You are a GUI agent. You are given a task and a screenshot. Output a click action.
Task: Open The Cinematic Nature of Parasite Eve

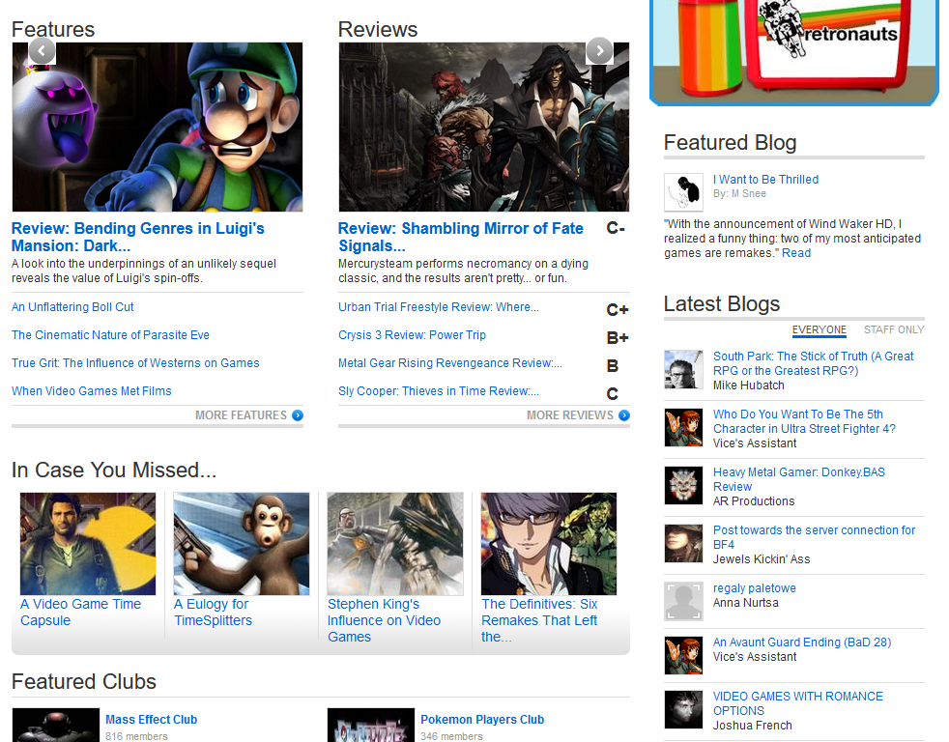(x=110, y=334)
